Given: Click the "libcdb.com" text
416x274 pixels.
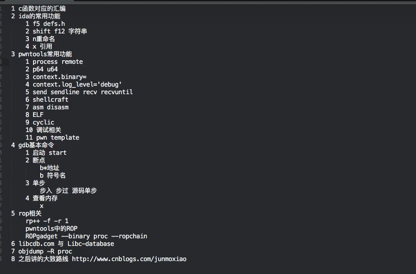Looking at the screenshot, I should click(36, 244).
